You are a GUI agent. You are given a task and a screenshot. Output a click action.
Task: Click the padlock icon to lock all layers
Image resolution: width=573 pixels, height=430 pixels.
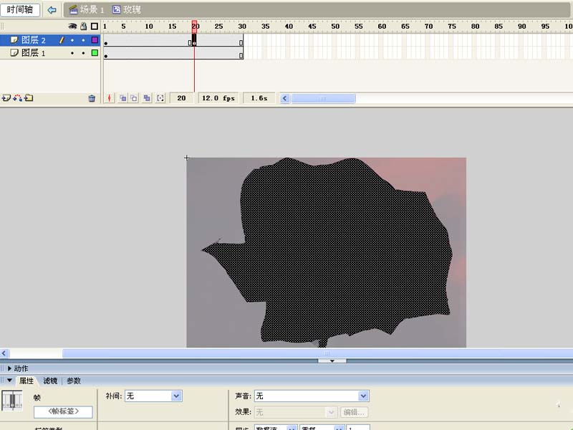click(84, 27)
